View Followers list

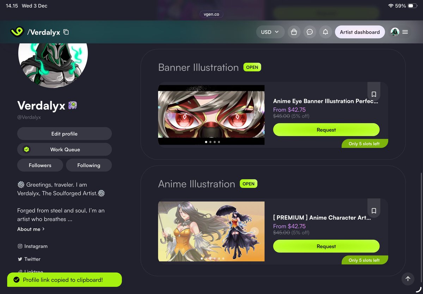pyautogui.click(x=40, y=165)
